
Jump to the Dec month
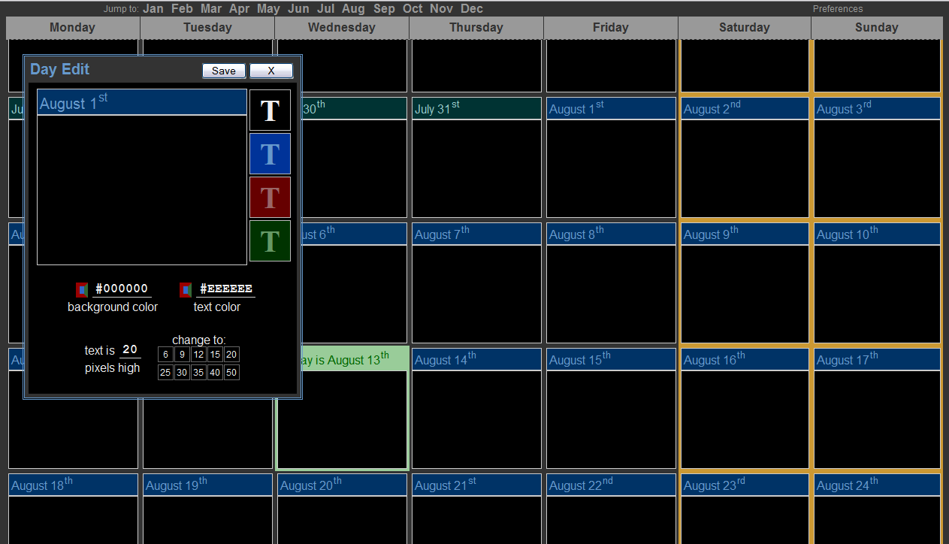pyautogui.click(x=472, y=9)
